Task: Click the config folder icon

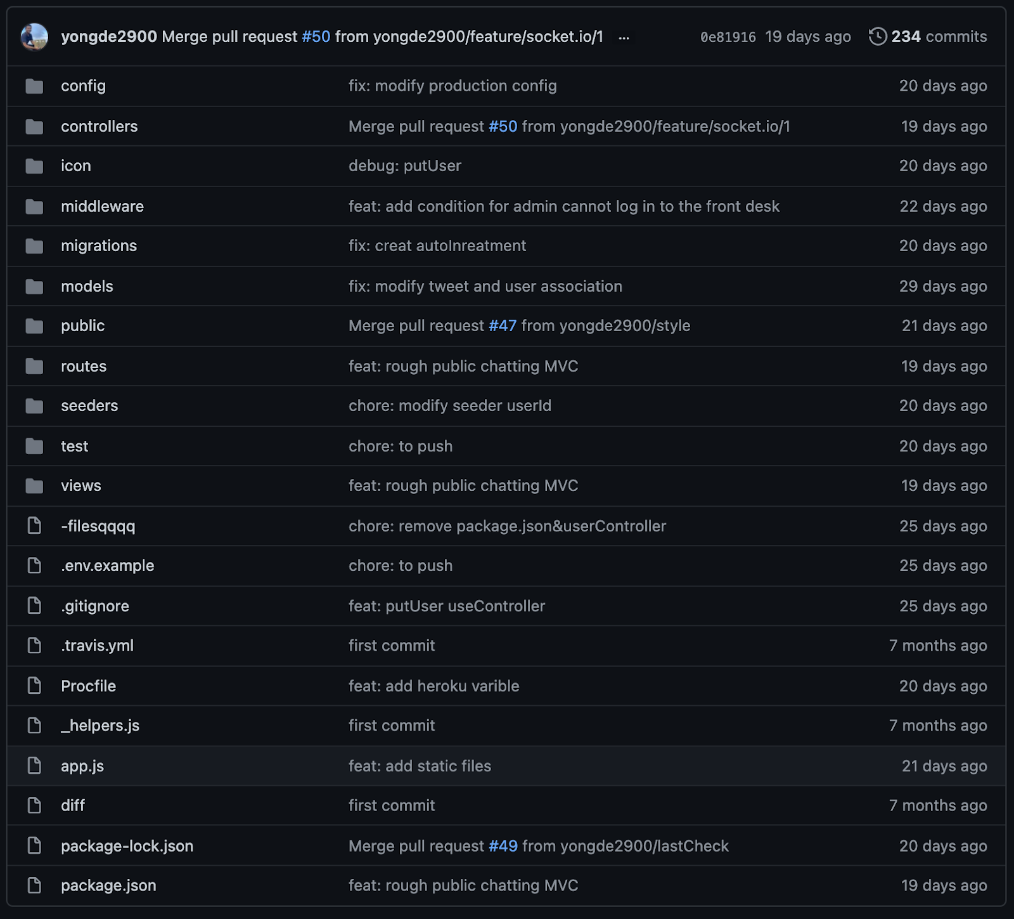Action: pyautogui.click(x=34, y=86)
